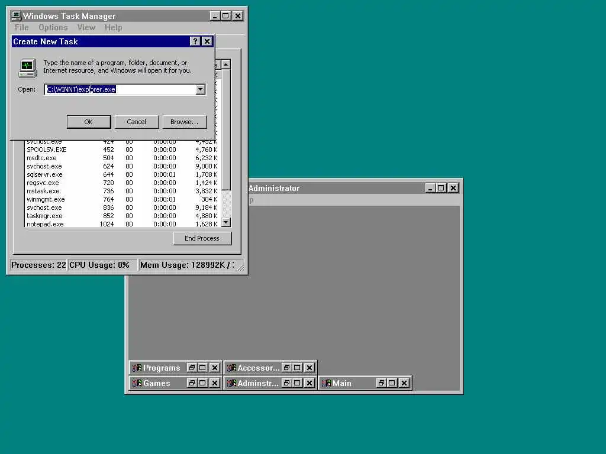Click the Mem Usage status bar entry
606x454 pixels.
tap(187, 265)
